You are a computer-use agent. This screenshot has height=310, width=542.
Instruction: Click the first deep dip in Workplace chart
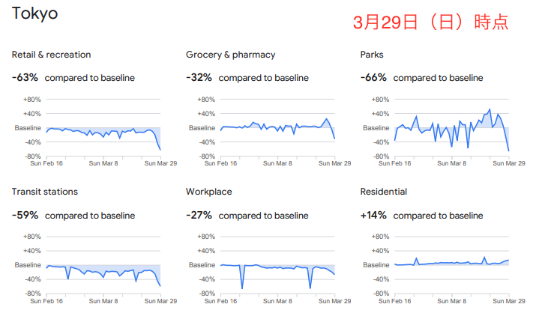click(x=242, y=288)
